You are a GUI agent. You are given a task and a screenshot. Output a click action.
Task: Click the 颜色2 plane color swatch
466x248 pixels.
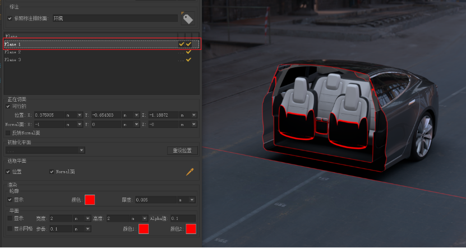coord(191,229)
